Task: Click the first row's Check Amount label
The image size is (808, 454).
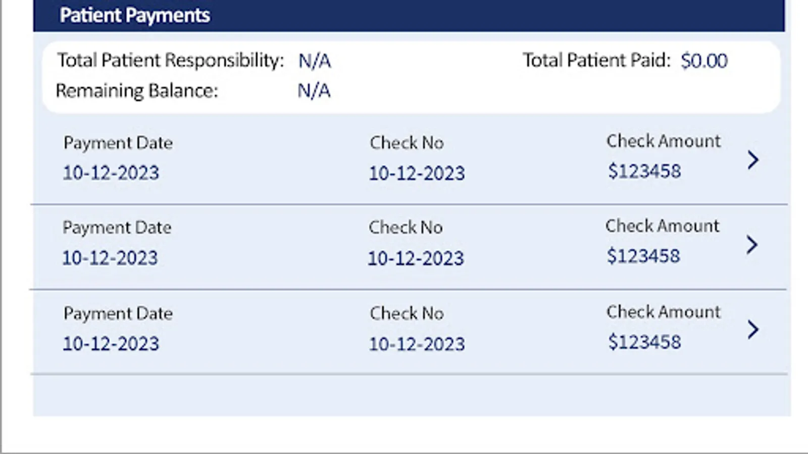Action: [664, 141]
